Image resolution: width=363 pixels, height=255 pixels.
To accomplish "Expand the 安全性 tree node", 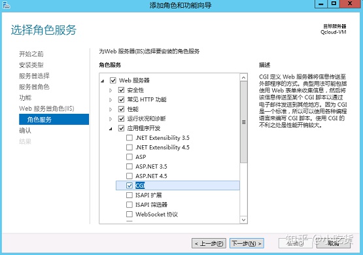I will point(111,90).
